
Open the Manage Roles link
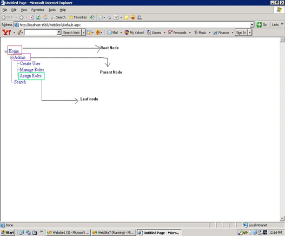[x=32, y=70]
